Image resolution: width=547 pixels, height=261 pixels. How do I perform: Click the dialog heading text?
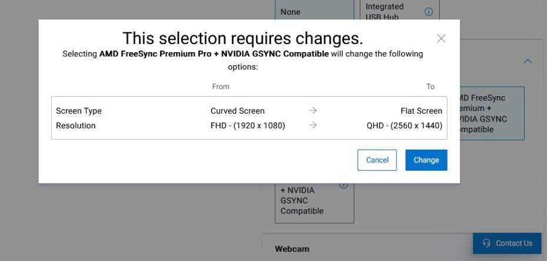[x=242, y=38]
